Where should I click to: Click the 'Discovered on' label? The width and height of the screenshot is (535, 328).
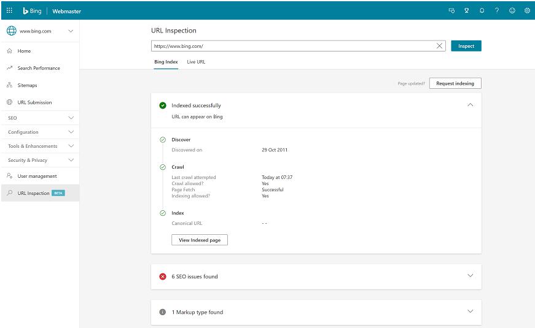pos(187,150)
